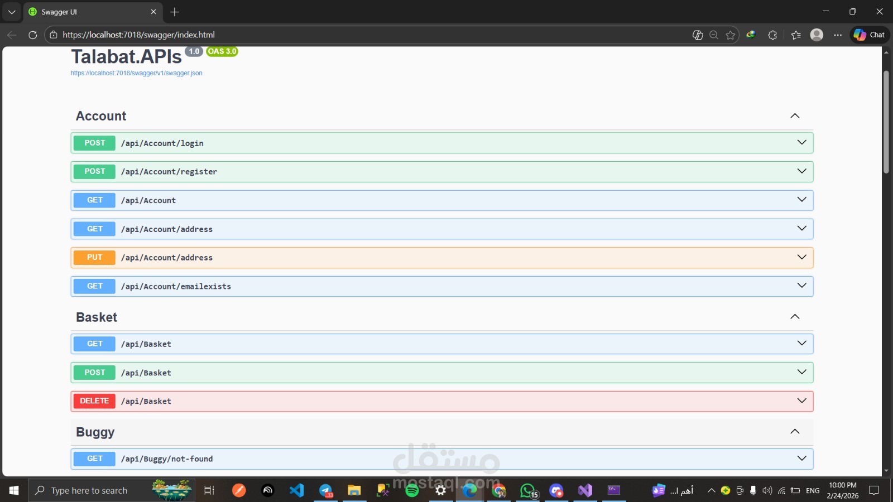Click PUT badge for Account address
Viewport: 893px width, 502px height.
tap(94, 257)
